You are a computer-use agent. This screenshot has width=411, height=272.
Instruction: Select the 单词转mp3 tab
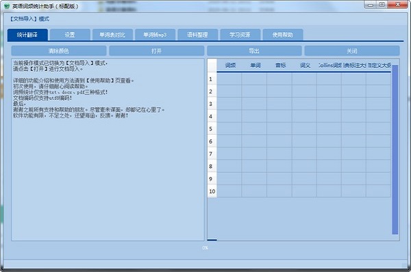155,35
